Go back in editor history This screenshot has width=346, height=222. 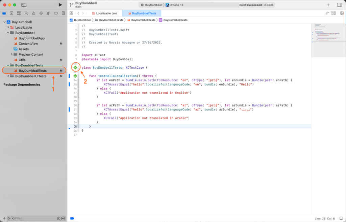coord(78,13)
